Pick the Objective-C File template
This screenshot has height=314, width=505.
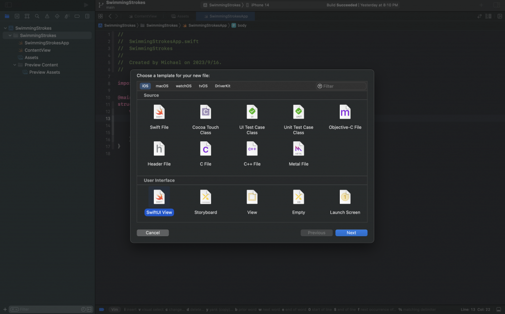click(x=345, y=117)
